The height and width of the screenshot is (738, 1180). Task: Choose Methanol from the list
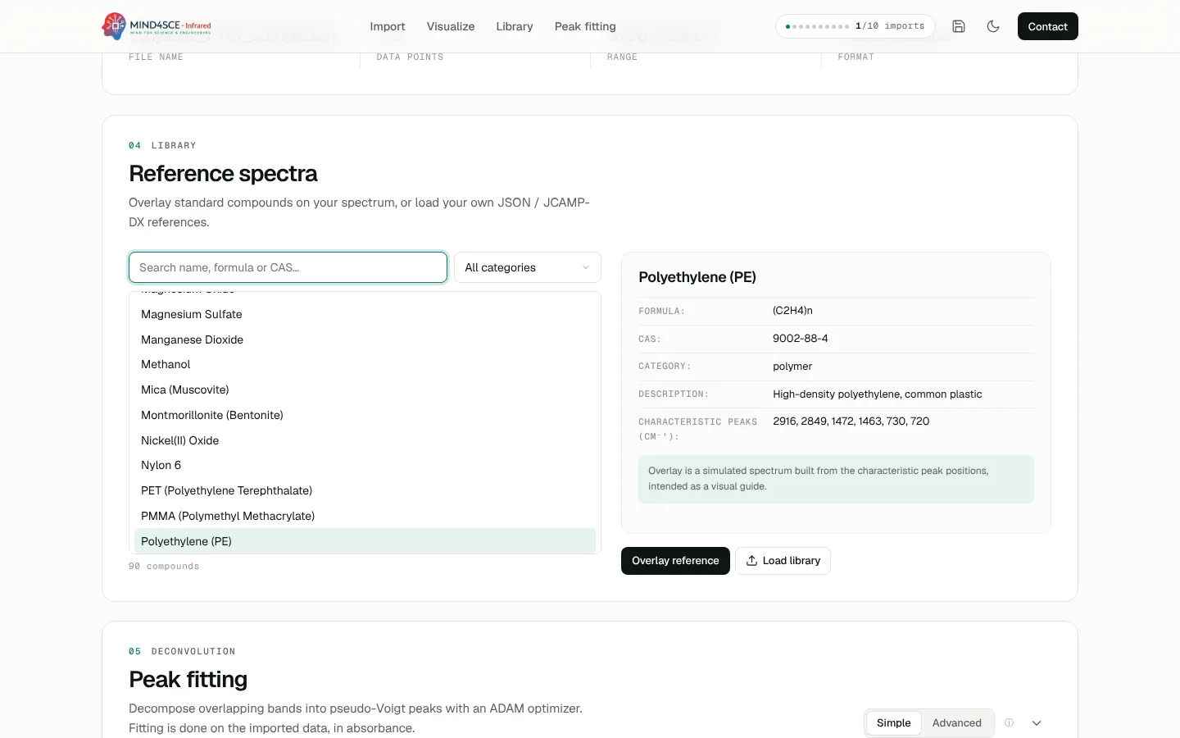365,364
